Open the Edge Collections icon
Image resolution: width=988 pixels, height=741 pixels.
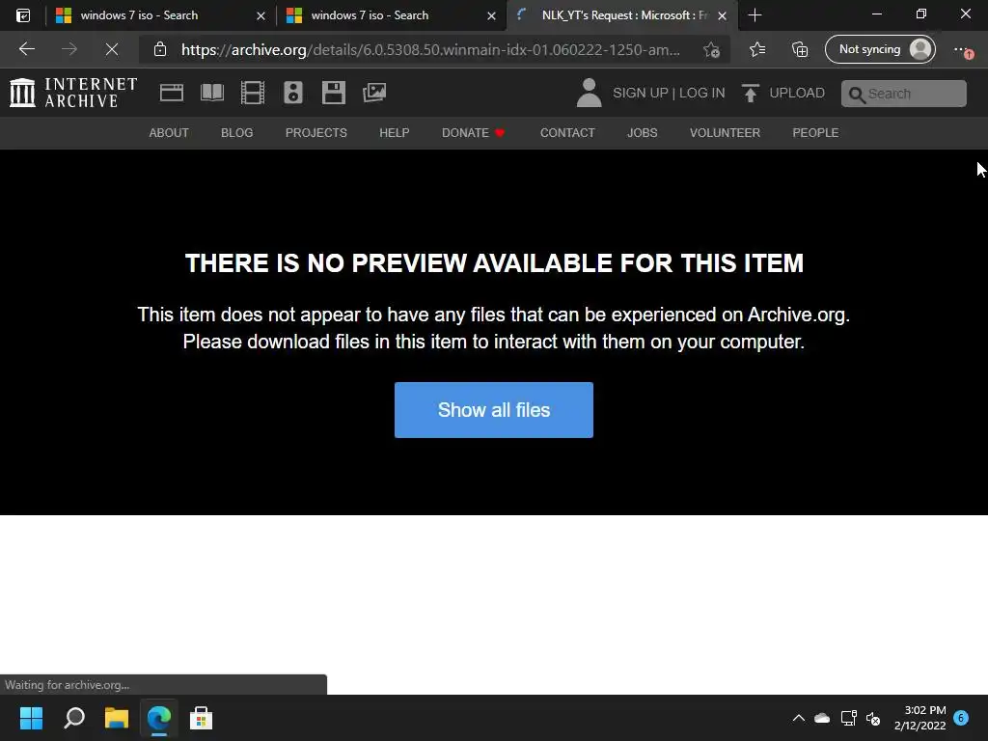[800, 49]
